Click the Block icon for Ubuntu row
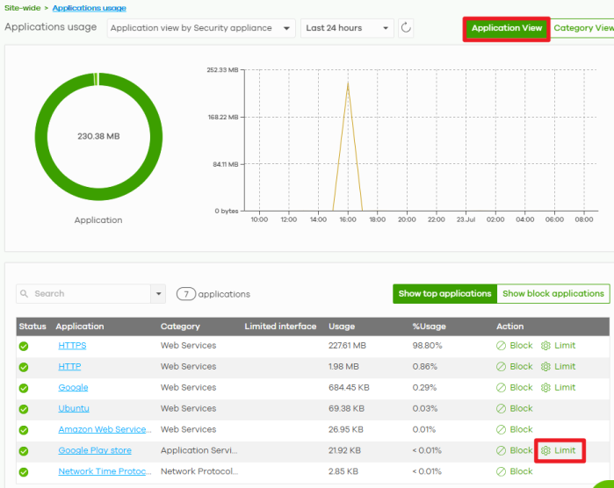 (x=501, y=408)
